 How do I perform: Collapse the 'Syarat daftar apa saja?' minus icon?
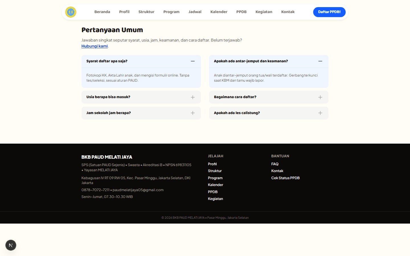click(x=193, y=61)
